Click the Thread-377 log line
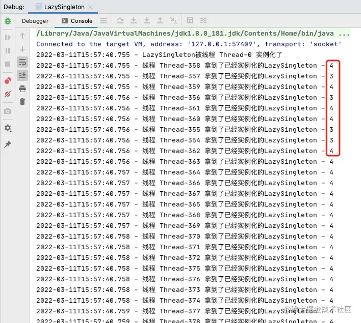 coord(185,311)
